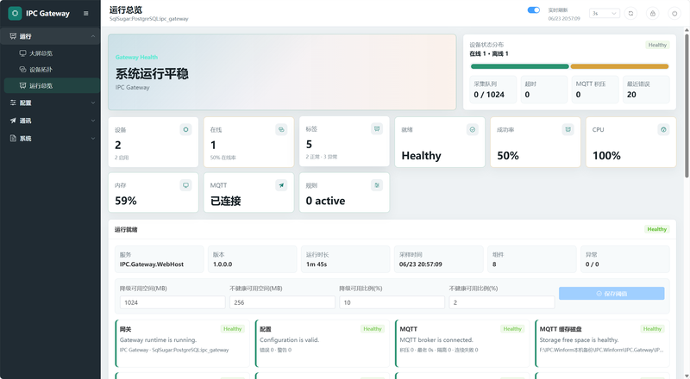Click the 成功率 card icon
690x379 pixels.
point(568,130)
